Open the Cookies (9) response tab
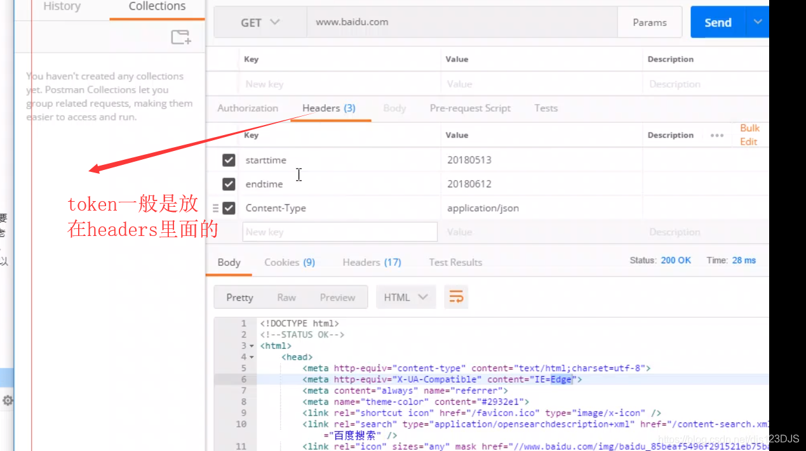 click(290, 262)
